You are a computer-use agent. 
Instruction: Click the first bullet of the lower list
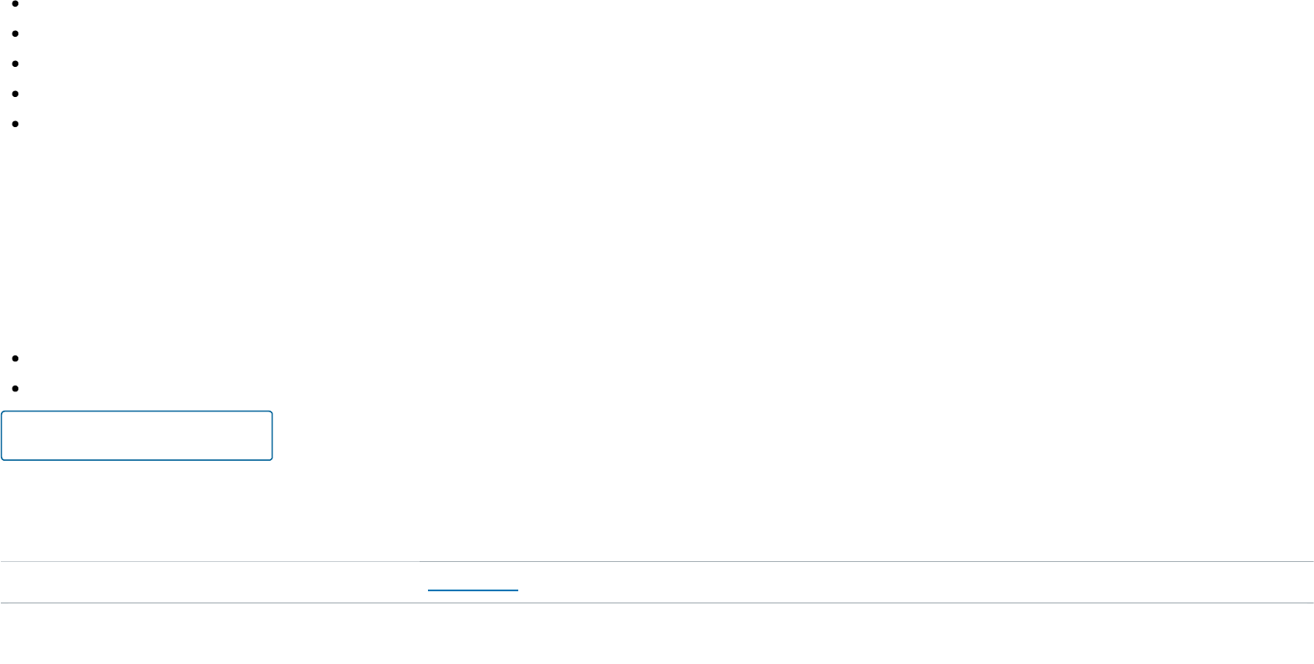[17, 358]
